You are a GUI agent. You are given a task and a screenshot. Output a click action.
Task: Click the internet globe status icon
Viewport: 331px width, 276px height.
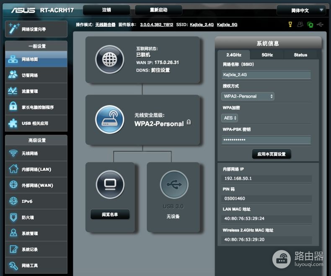[109, 59]
